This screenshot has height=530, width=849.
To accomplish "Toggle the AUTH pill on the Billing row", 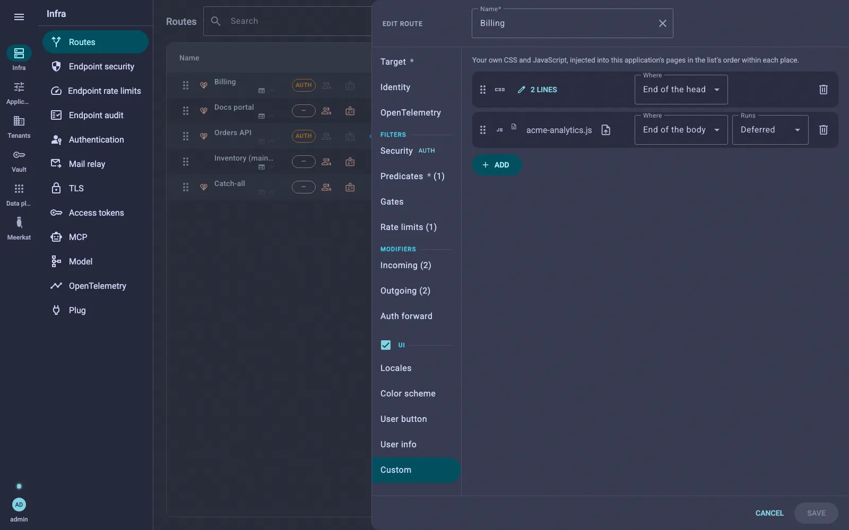I will click(304, 85).
